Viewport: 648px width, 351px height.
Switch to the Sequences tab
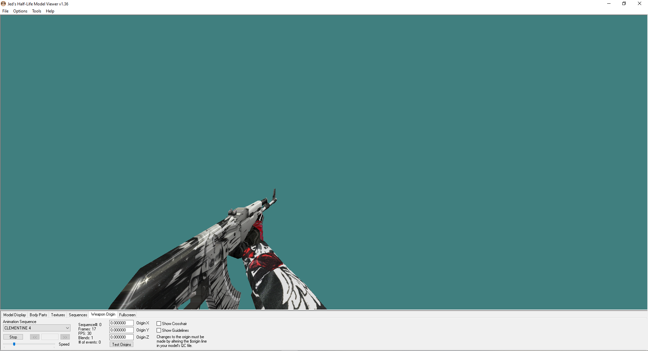(78, 315)
